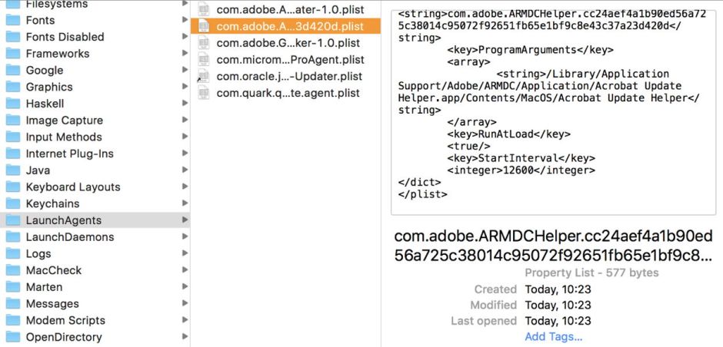
Task: Expand the LaunchDaemons folder arrow
Action: coord(185,236)
